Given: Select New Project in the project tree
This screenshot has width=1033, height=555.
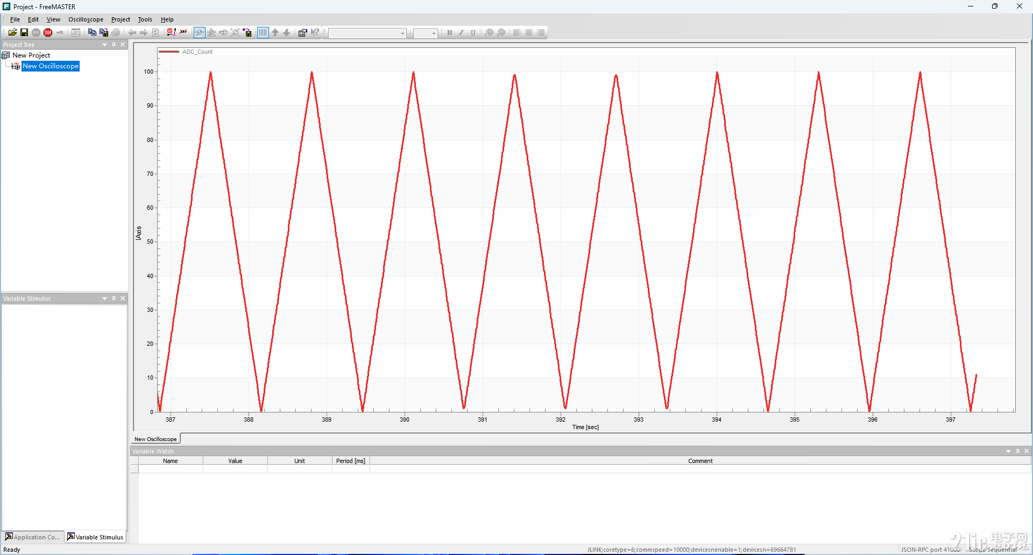Looking at the screenshot, I should (31, 55).
